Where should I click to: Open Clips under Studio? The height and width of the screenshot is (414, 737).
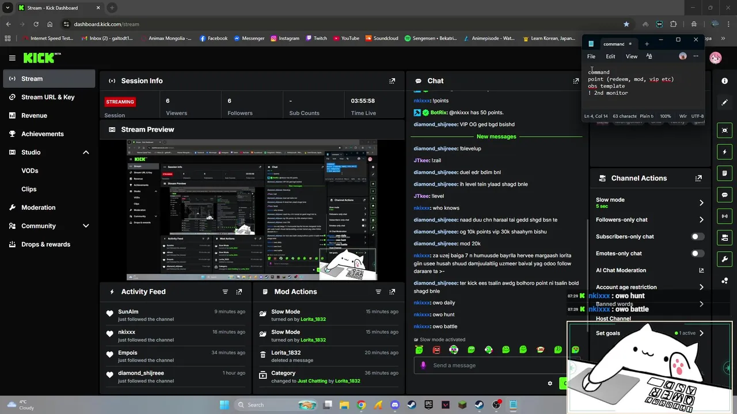(x=29, y=189)
